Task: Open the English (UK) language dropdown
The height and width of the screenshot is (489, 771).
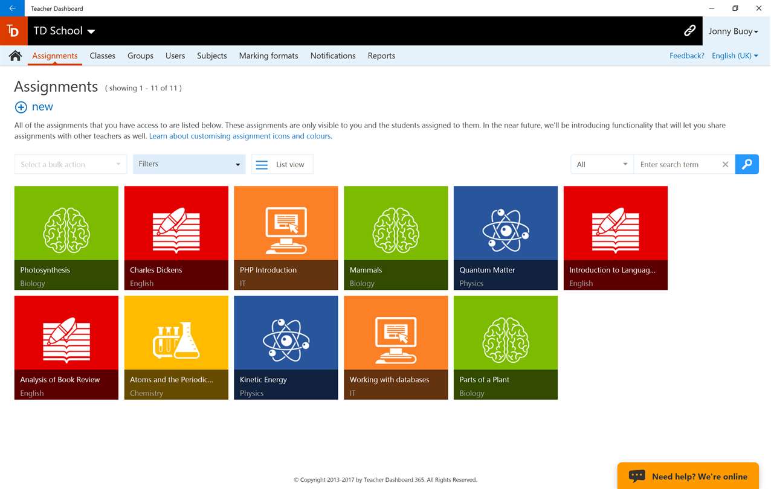Action: point(735,56)
